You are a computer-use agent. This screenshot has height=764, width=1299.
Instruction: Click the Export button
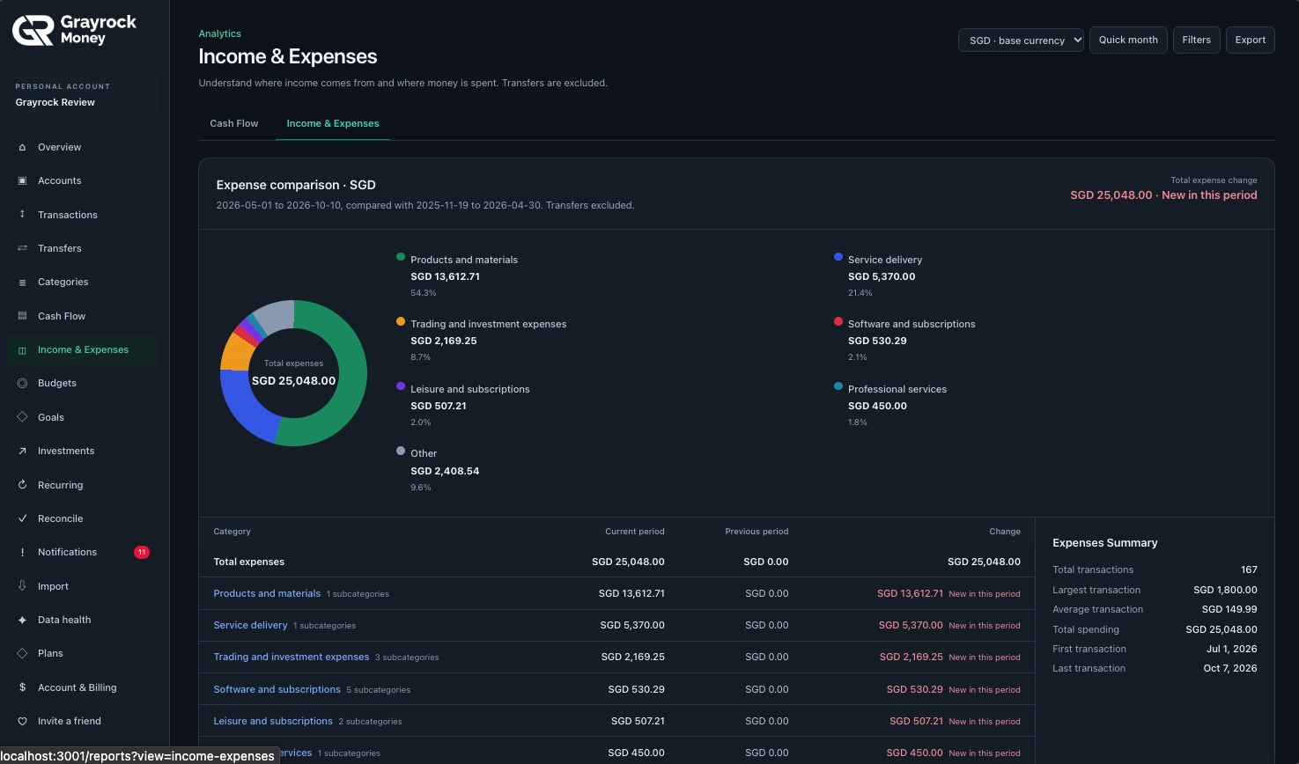1250,40
